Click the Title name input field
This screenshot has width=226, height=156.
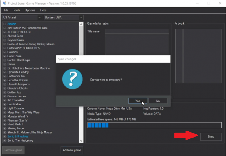tap(137, 31)
